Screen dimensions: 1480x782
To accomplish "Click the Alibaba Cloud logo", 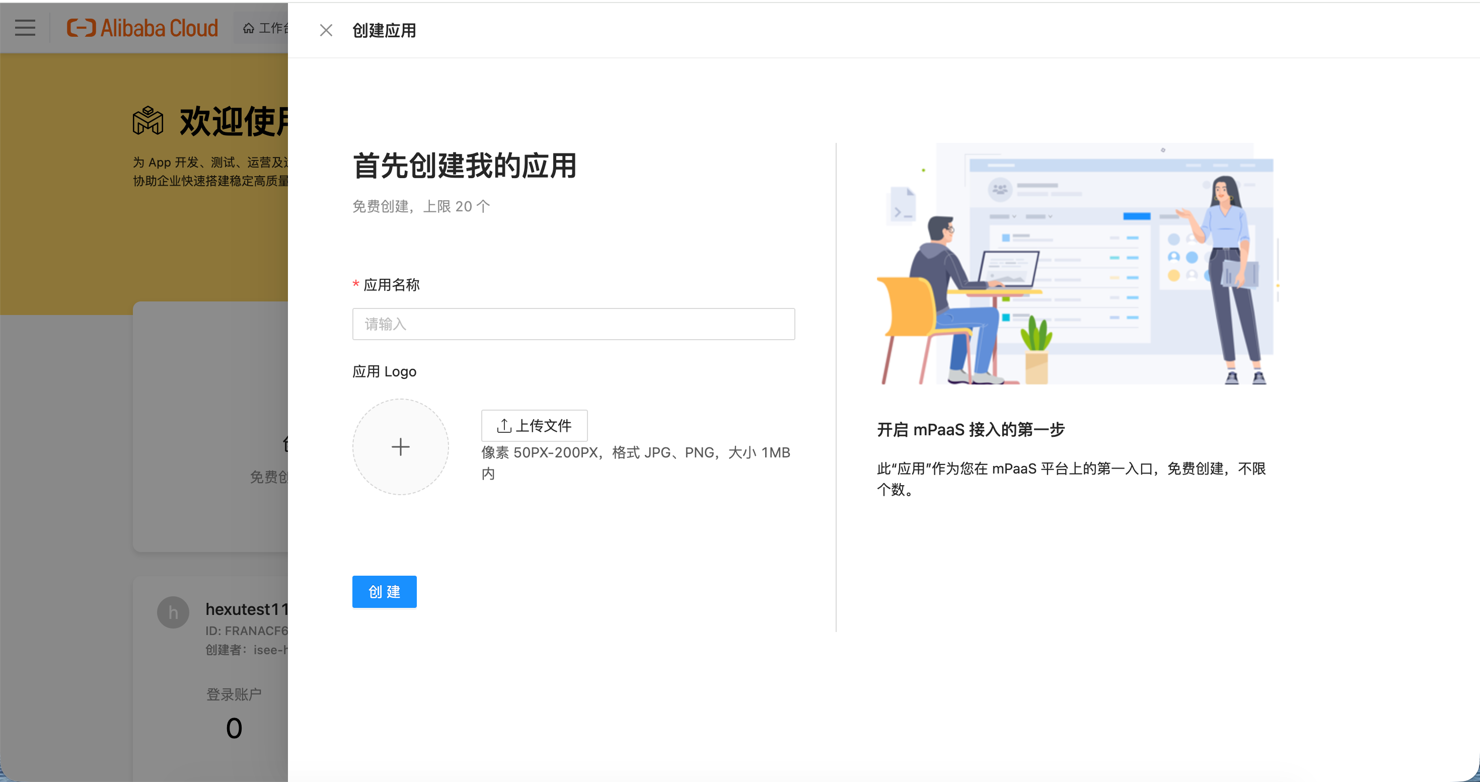I will tap(142, 28).
